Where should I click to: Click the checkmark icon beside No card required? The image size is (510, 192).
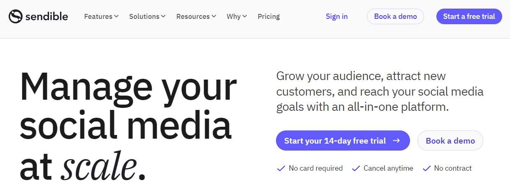[281, 168]
